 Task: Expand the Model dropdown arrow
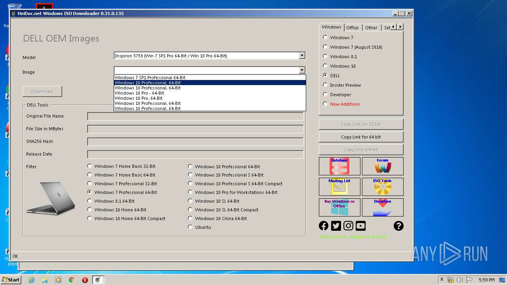(302, 56)
